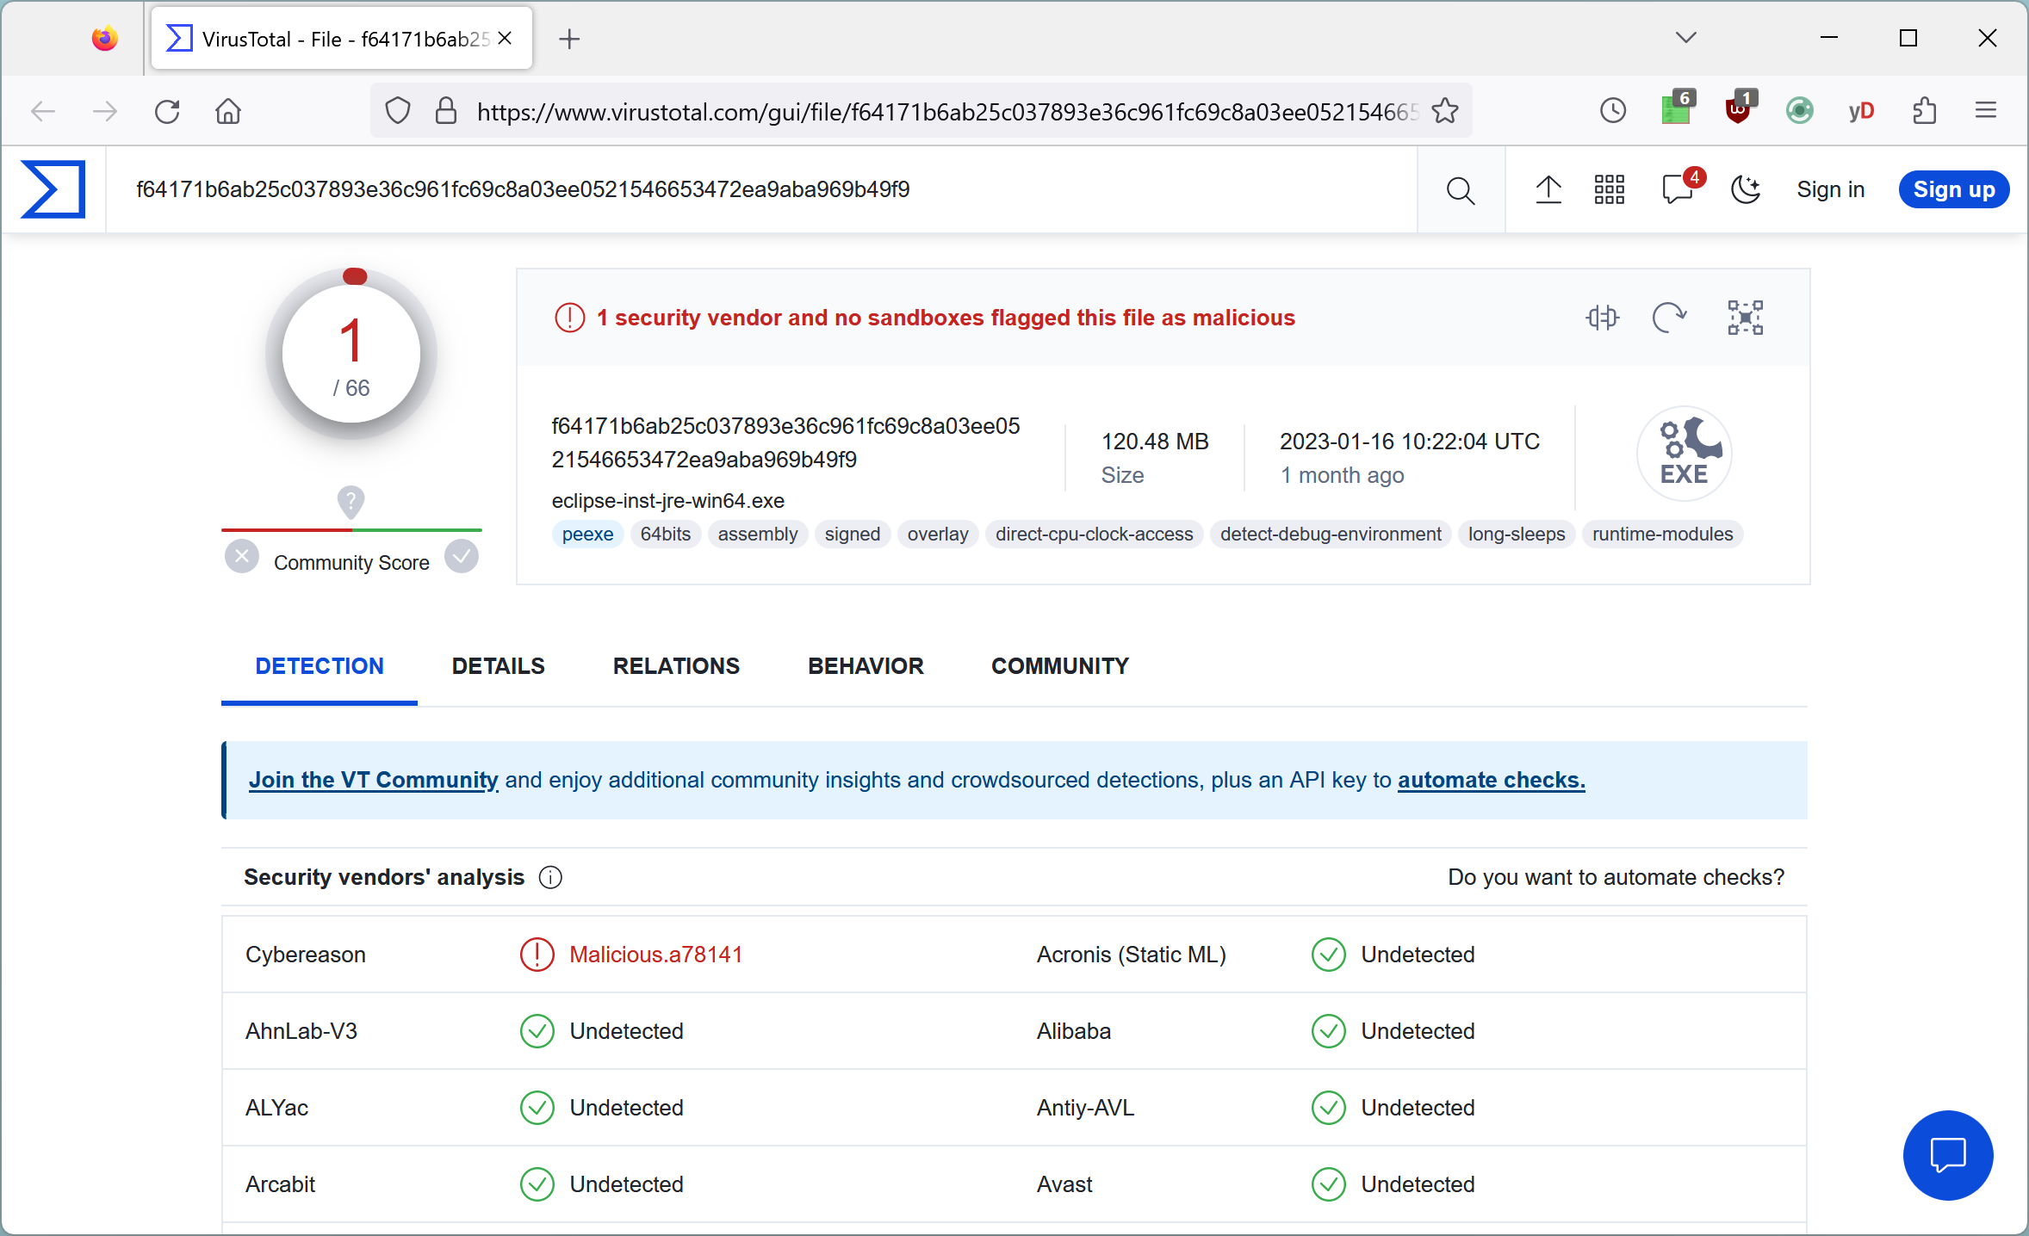Click the direct-cpu-clock-access tag
This screenshot has width=2029, height=1236.
tap(1095, 535)
